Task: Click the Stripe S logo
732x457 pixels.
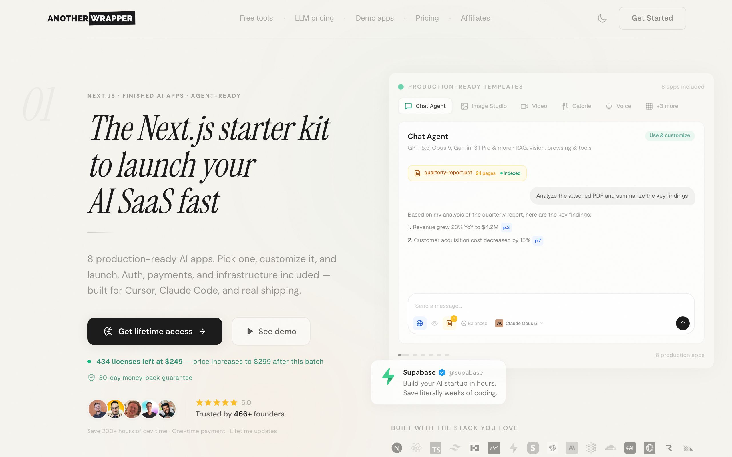Action: coord(533,448)
